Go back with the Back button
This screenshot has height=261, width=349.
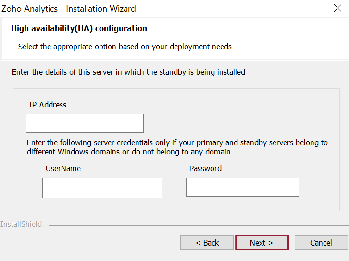(207, 243)
